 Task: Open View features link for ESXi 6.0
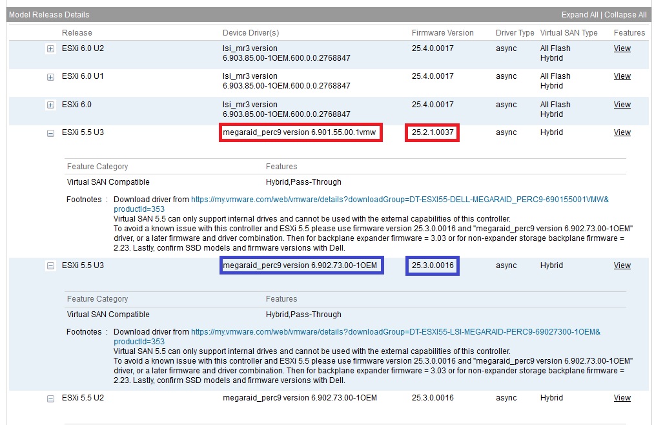tap(622, 105)
